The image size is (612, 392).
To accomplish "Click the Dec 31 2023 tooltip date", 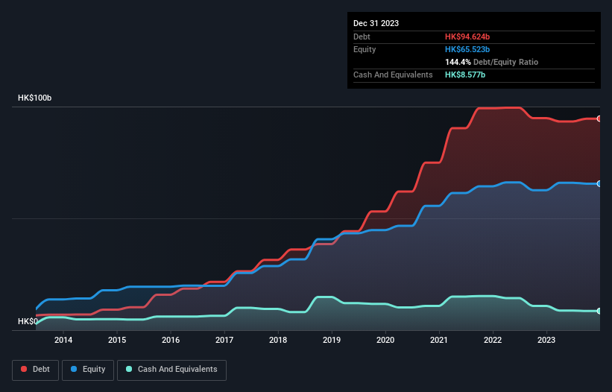I will 376,23.
